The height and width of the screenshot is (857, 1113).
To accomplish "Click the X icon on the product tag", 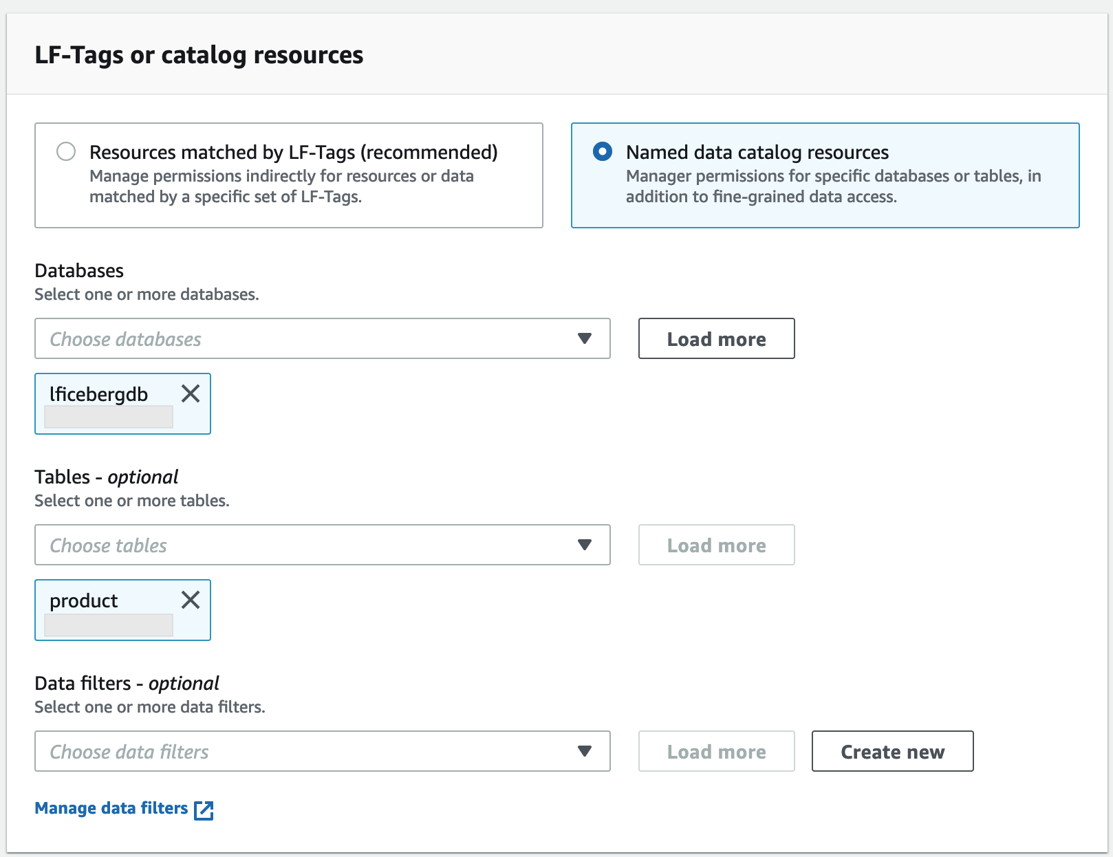I will 191,600.
